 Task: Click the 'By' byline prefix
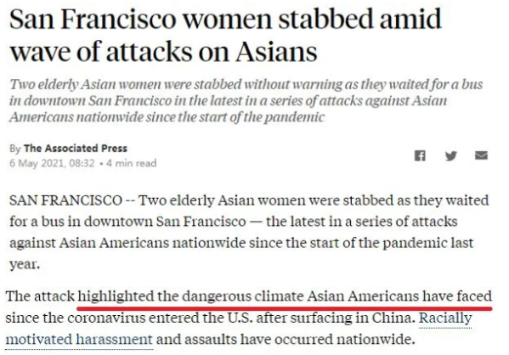15,149
